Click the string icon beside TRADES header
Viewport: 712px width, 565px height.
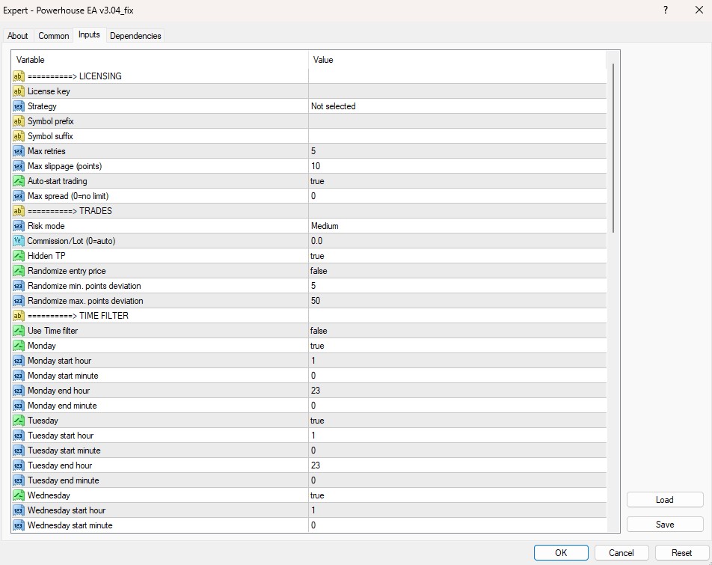point(18,211)
